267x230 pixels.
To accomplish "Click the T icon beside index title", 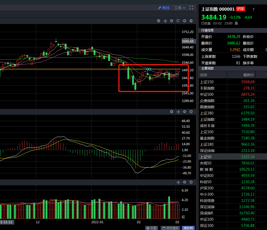I will [x=253, y=10].
